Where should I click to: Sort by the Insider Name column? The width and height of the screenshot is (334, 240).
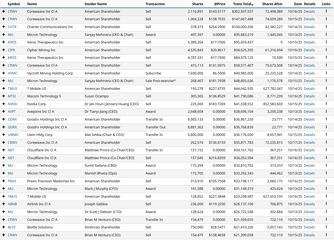[96, 4]
